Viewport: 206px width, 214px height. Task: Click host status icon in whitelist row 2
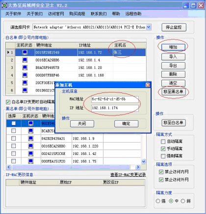tap(25, 60)
